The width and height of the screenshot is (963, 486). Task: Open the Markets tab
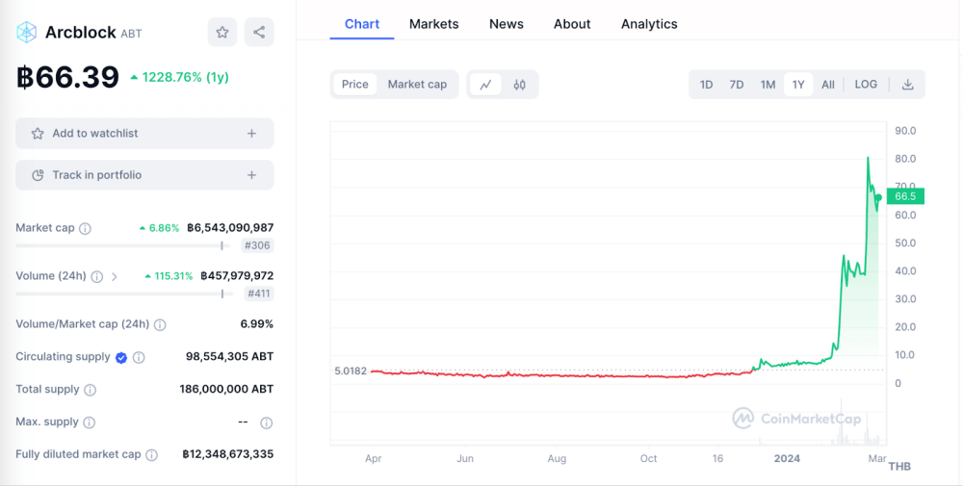click(433, 24)
